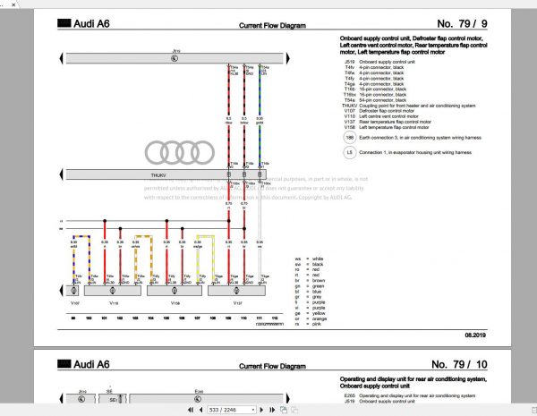Click 'Connection 1, in evaporator housing unit wiring harness'
Viewport: 537px width, 416px height.
point(415,152)
